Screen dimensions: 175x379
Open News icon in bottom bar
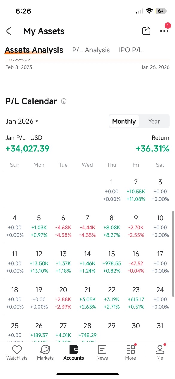coord(102,350)
